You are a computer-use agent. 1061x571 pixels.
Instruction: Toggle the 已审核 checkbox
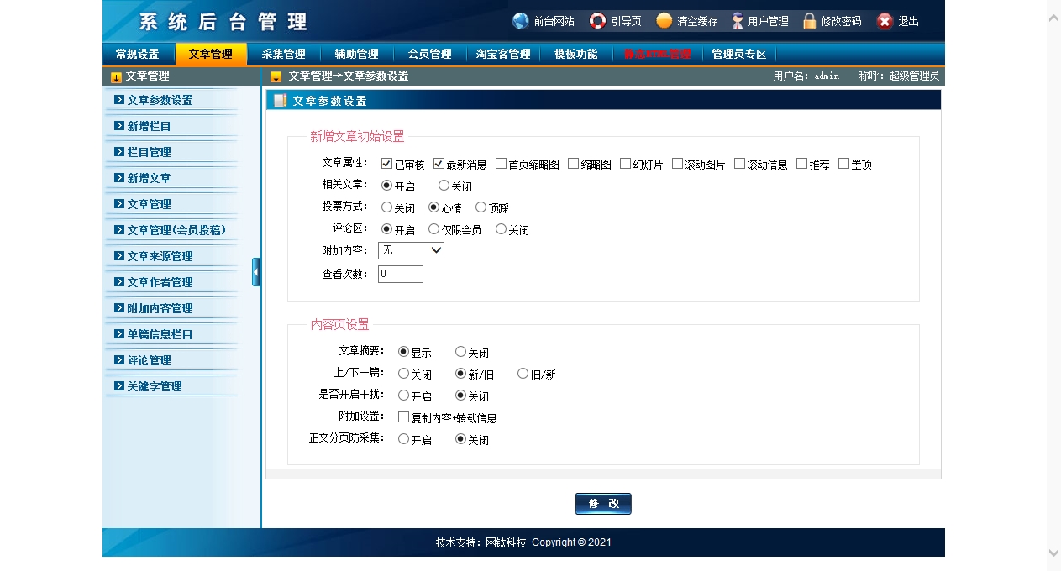(x=386, y=164)
